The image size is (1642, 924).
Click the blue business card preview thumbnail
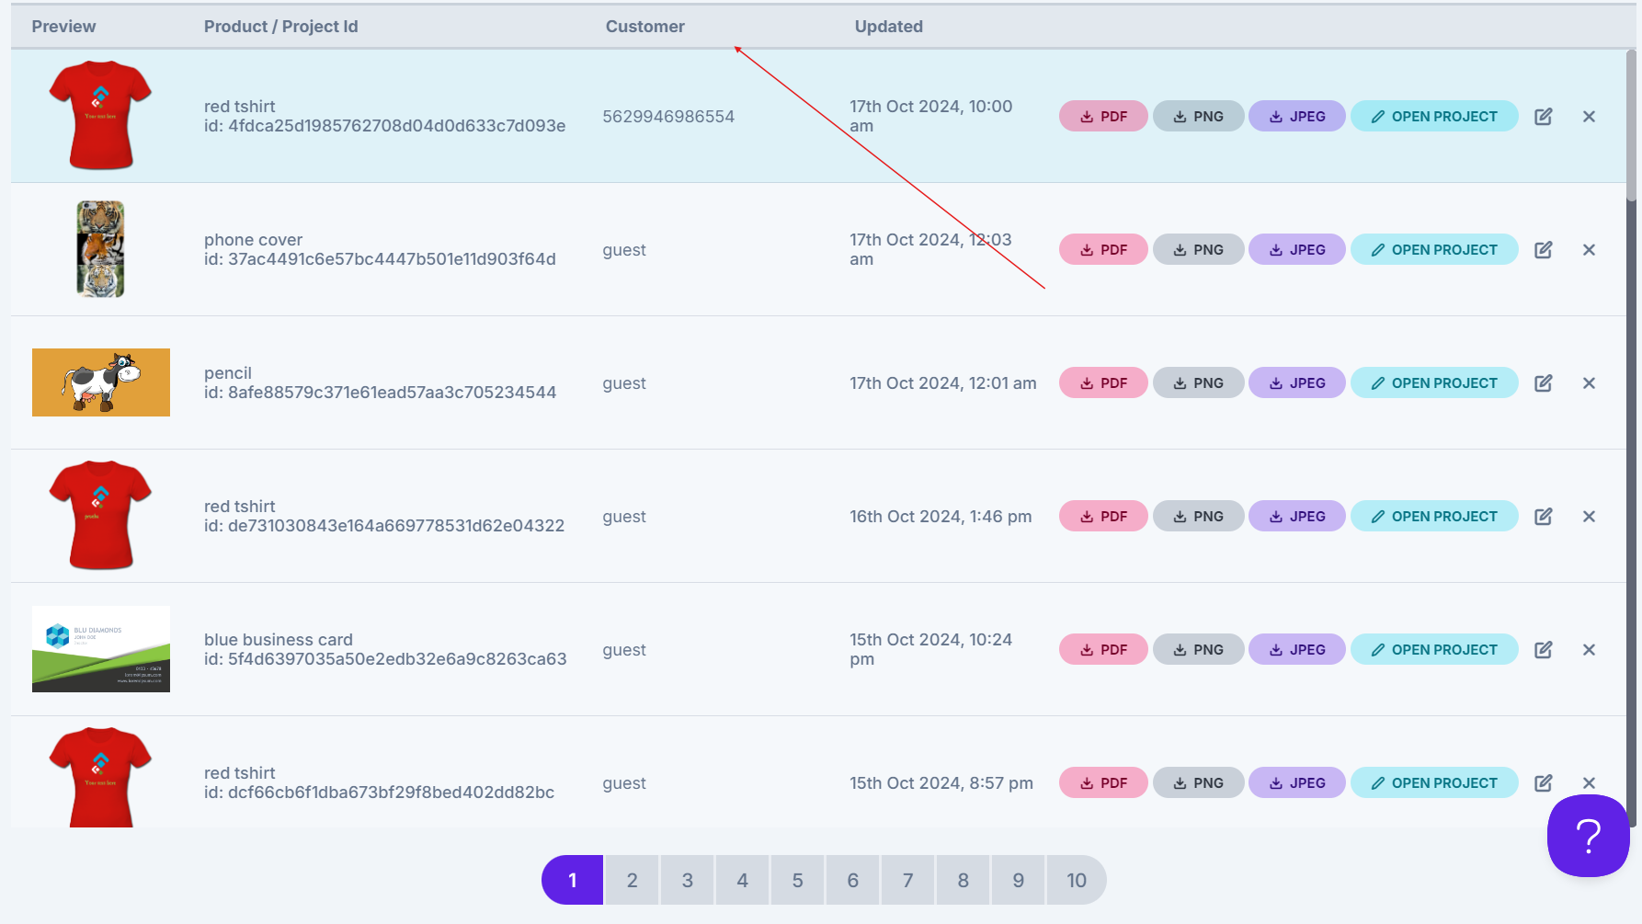(x=101, y=649)
